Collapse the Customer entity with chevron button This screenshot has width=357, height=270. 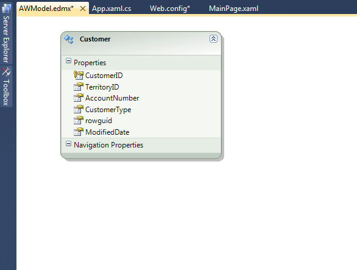(213, 39)
